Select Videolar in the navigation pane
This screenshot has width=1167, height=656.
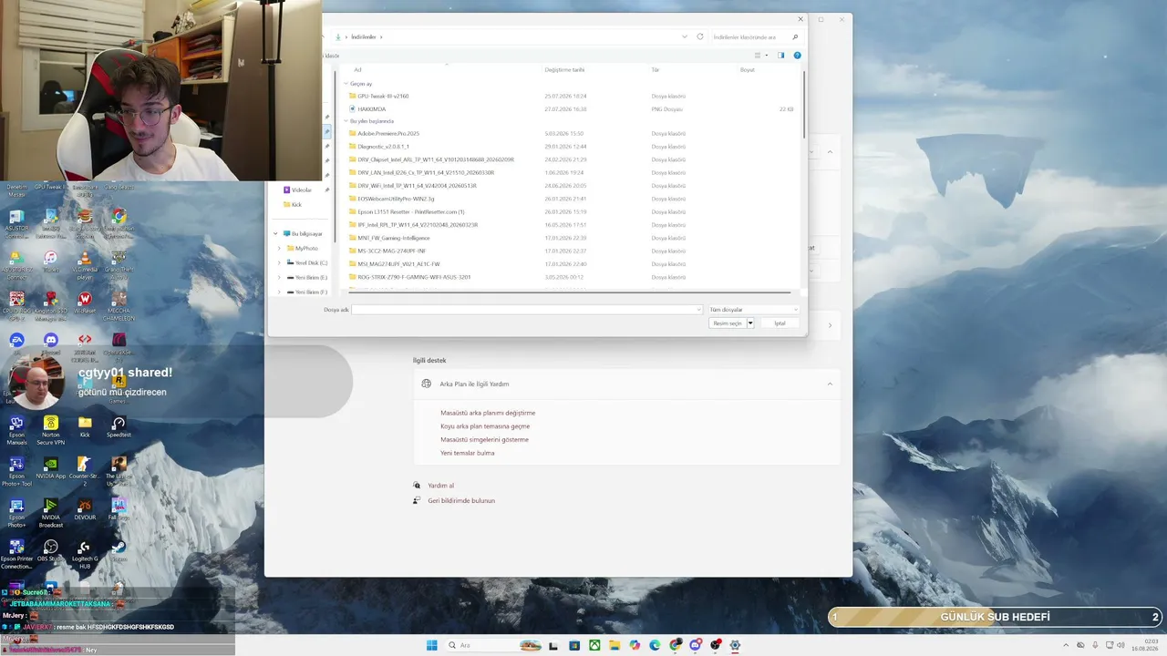[x=298, y=190]
